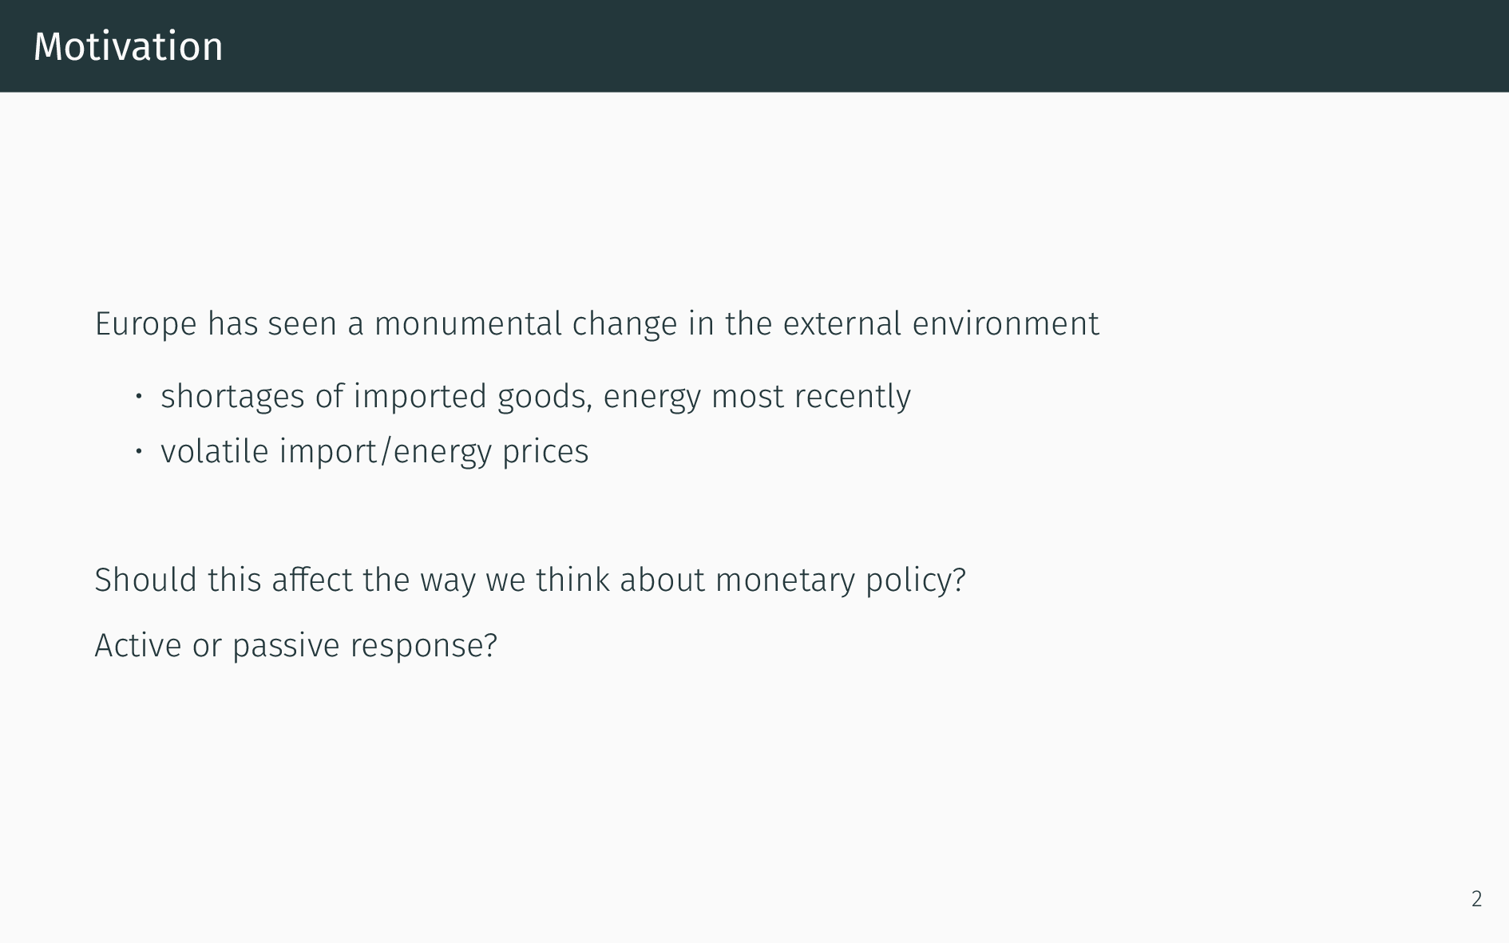Select the shortages of imported goods bullet text
1509x943 pixels.
click(x=536, y=397)
